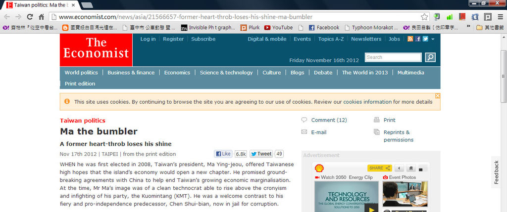Open Reprints & permissions link
The image size is (507, 212).
click(x=399, y=136)
